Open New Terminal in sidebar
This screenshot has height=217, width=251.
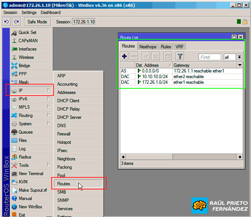[x=31, y=174]
